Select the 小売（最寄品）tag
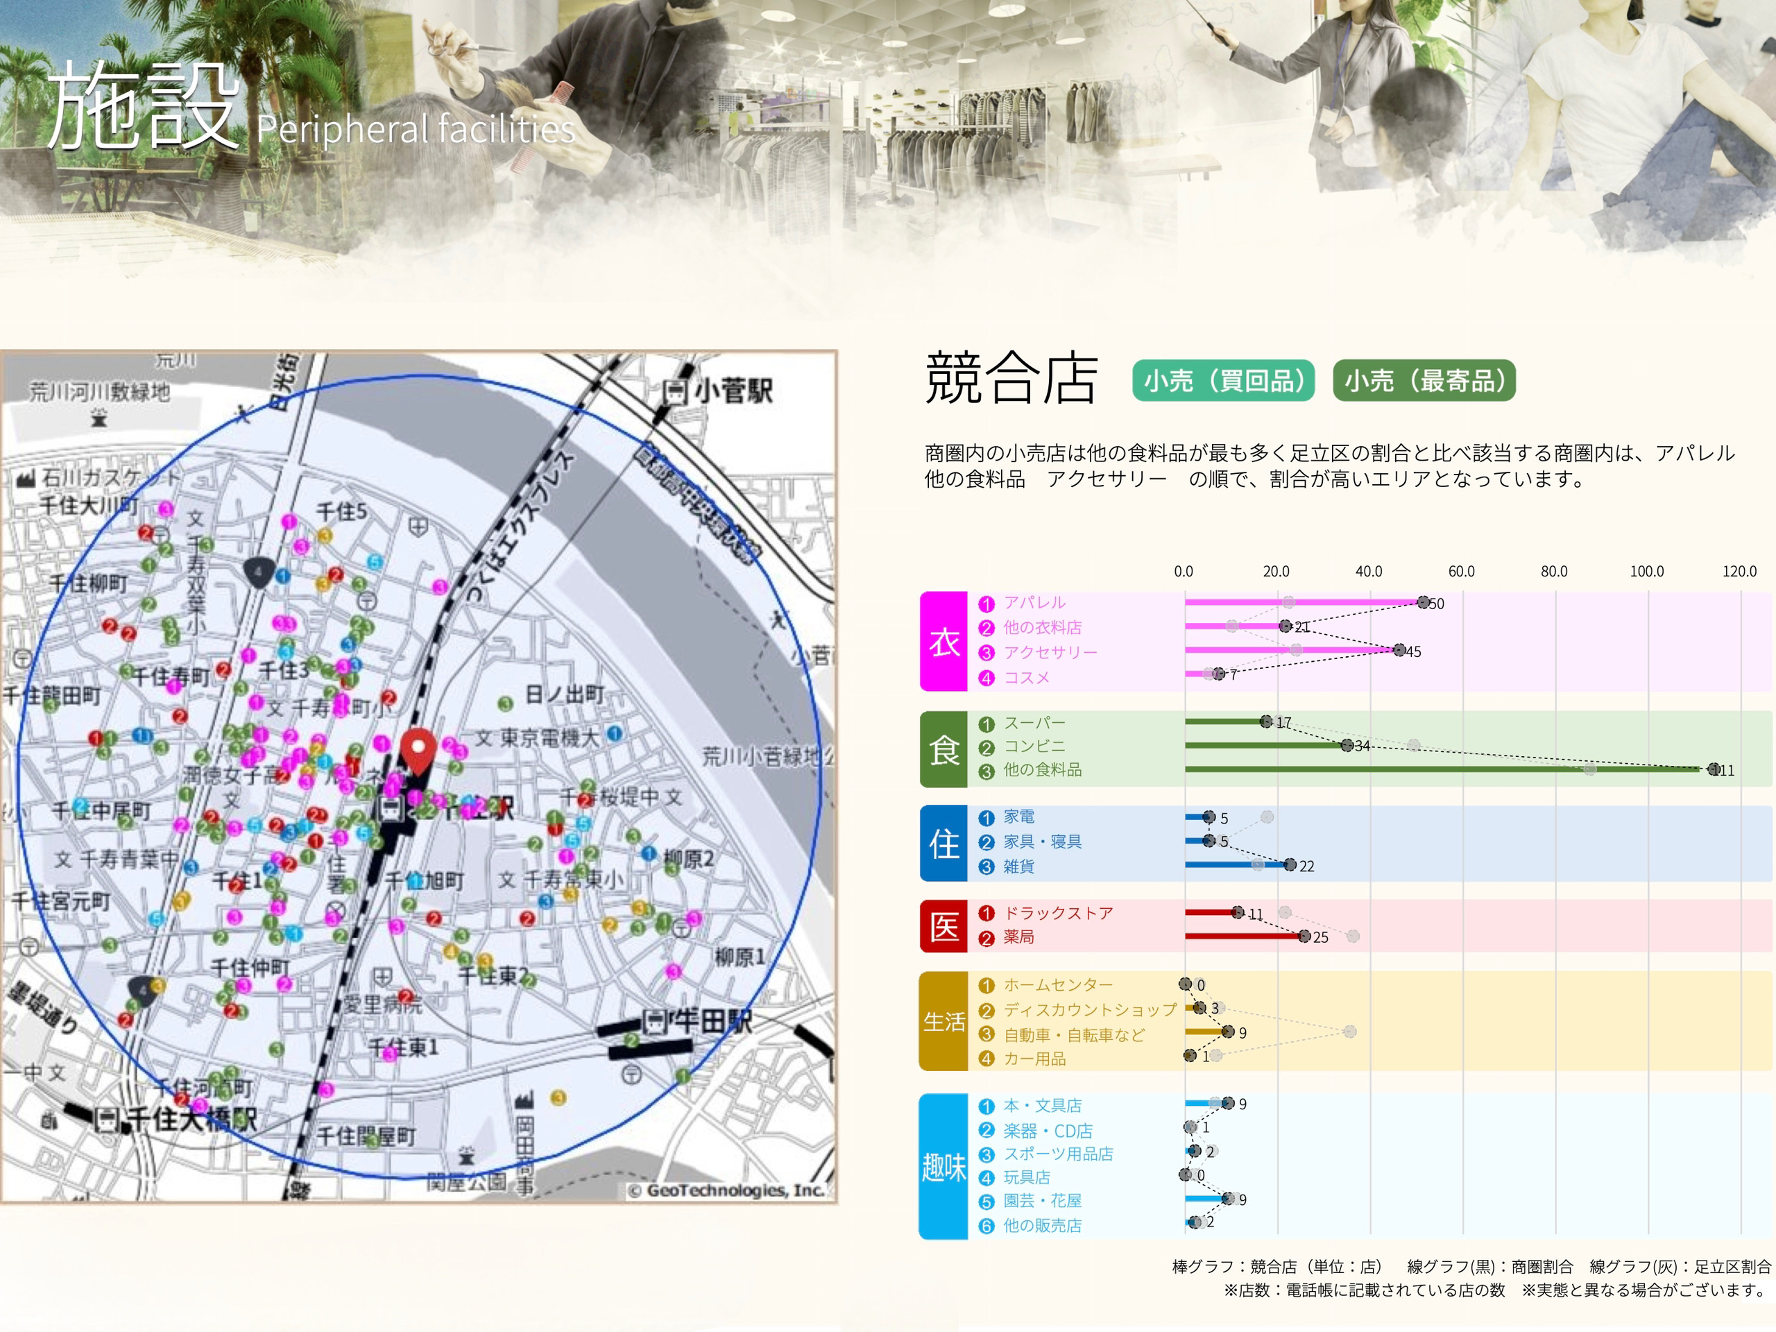 pos(1424,381)
